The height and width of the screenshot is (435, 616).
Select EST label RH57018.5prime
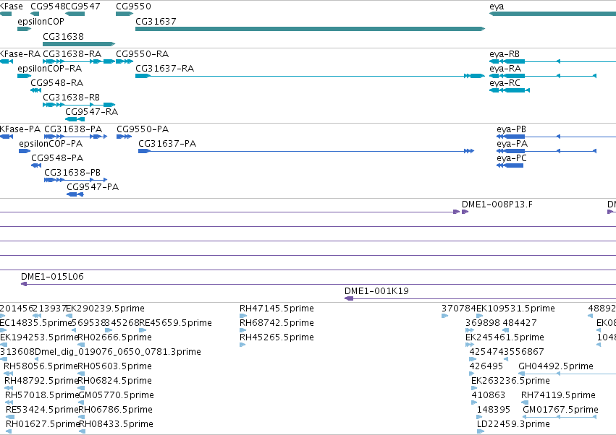click(x=42, y=395)
